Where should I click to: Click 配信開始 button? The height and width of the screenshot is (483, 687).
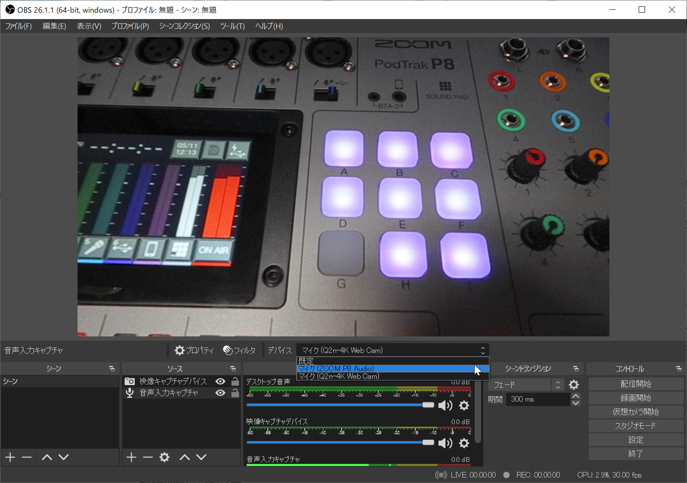[x=636, y=384]
